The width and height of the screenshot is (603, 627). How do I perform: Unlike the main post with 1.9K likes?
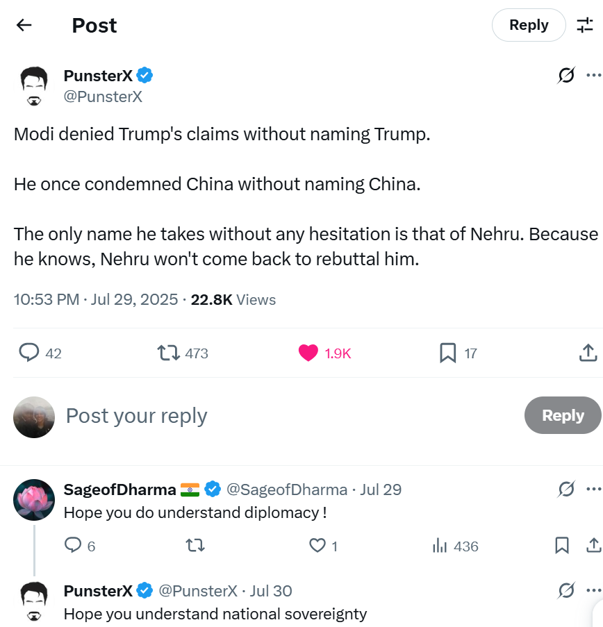click(x=308, y=353)
